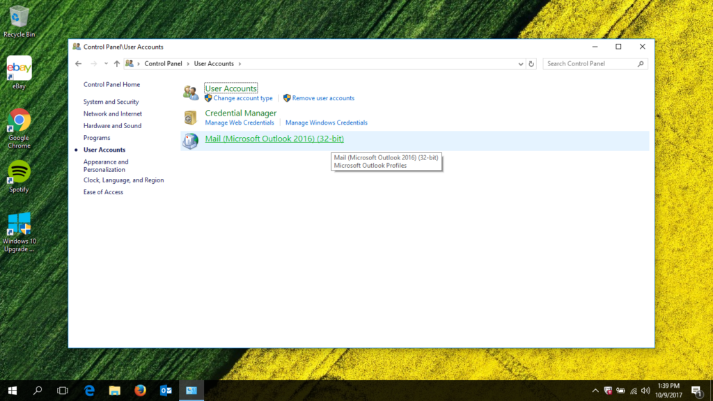This screenshot has height=401, width=713.
Task: Refresh the Control Panel view
Action: pyautogui.click(x=531, y=63)
